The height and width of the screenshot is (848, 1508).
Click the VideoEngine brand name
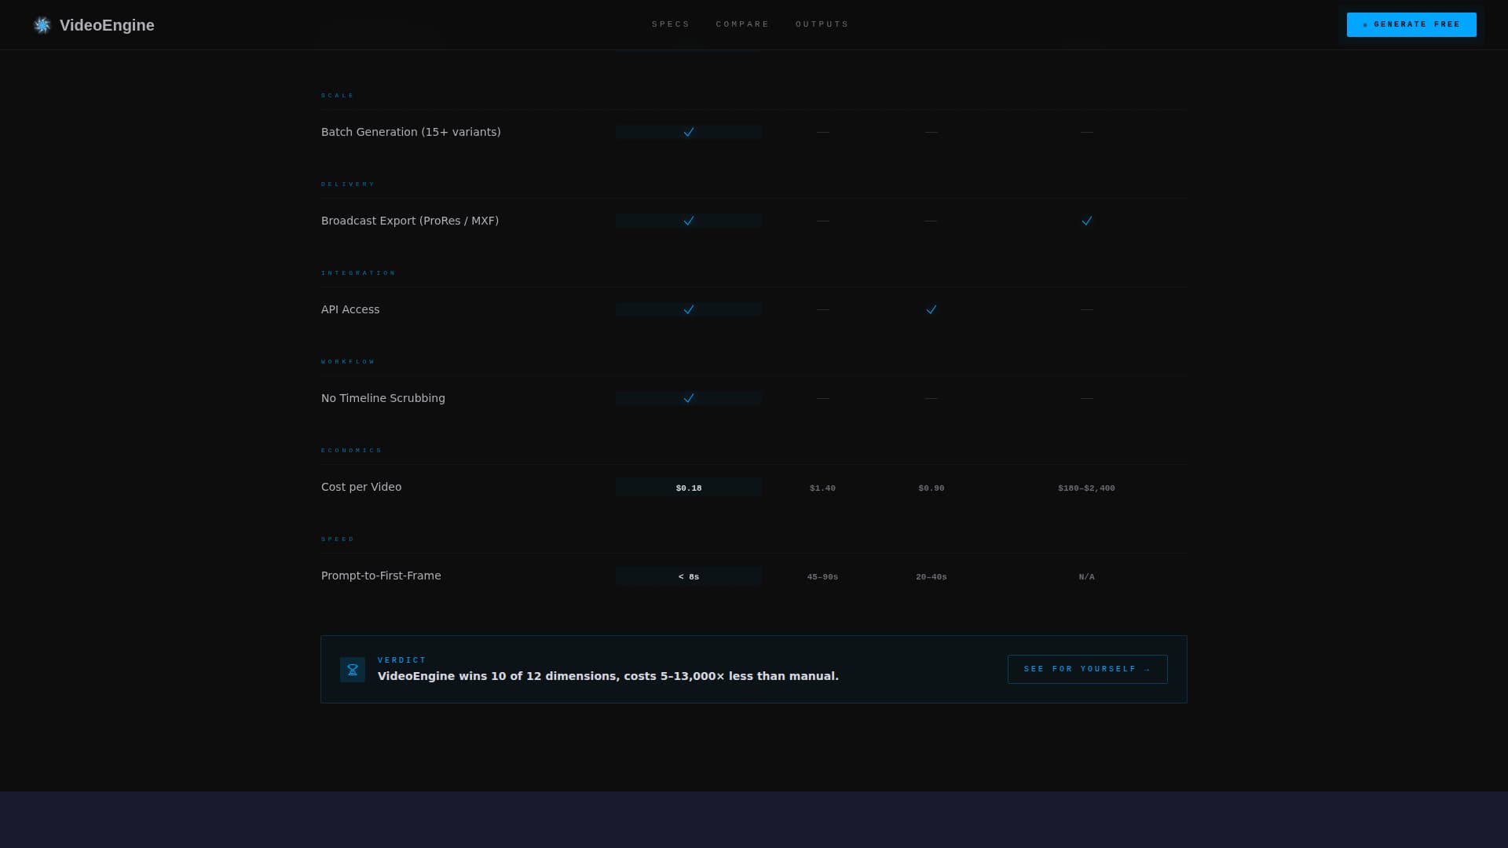tap(107, 25)
